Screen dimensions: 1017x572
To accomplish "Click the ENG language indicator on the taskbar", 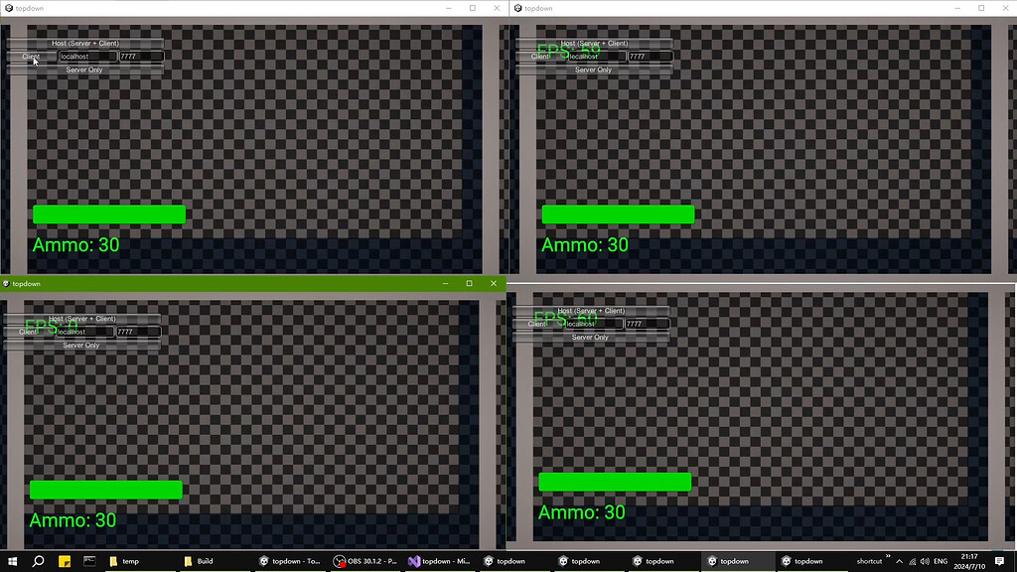I will 941,561.
